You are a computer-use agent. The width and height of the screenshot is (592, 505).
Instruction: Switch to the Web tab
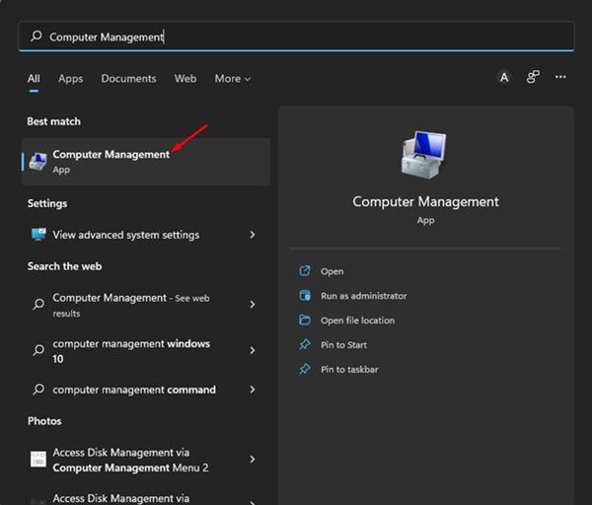point(185,79)
